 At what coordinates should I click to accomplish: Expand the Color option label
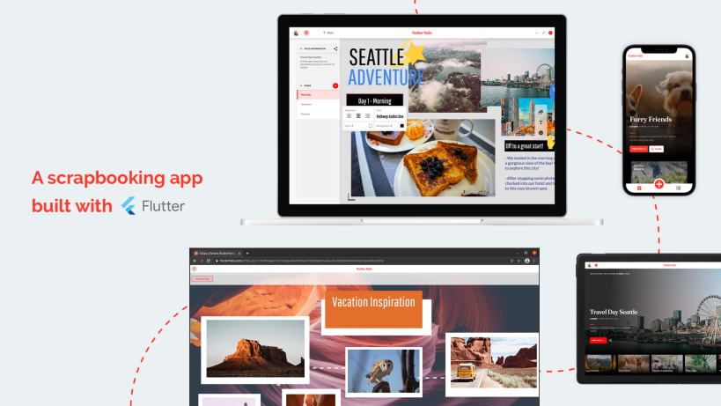(x=349, y=126)
